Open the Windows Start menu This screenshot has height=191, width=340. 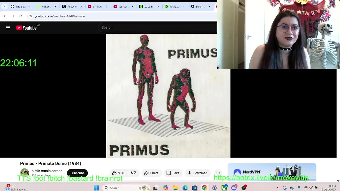96,188
